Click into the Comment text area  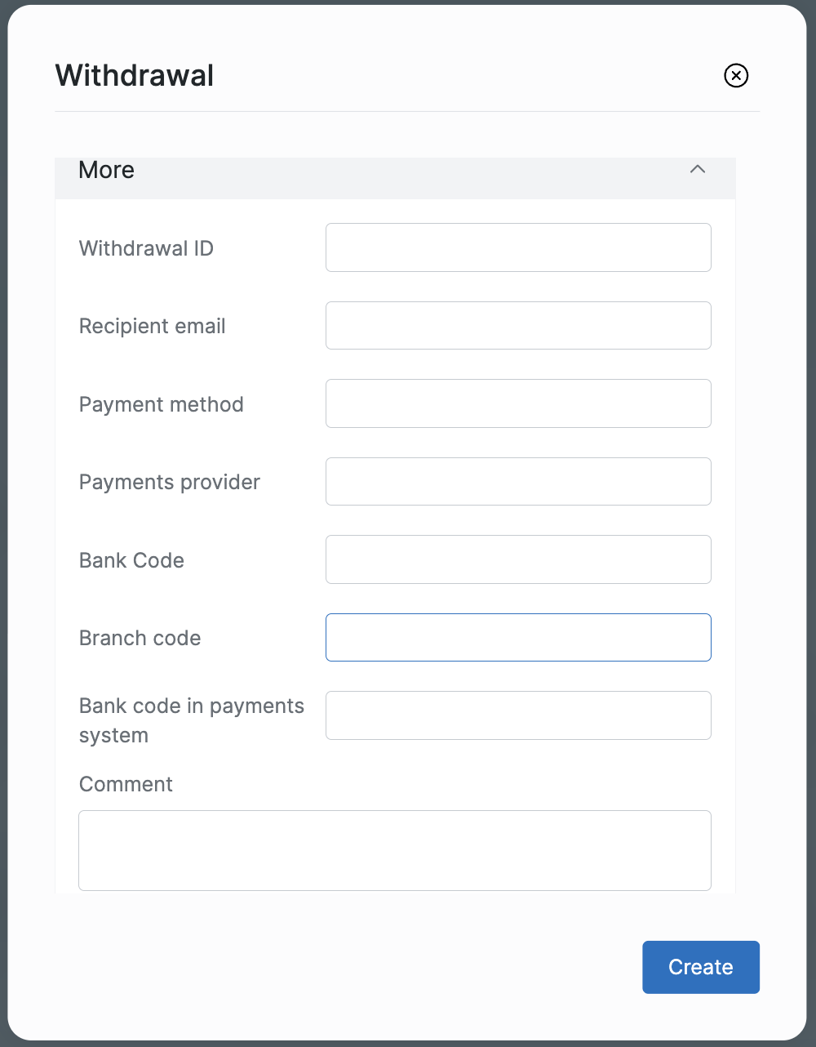click(395, 850)
